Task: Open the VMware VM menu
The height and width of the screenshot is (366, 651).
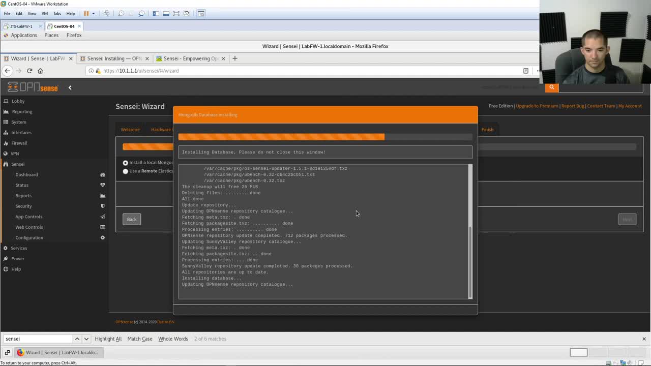Action: tap(44, 13)
